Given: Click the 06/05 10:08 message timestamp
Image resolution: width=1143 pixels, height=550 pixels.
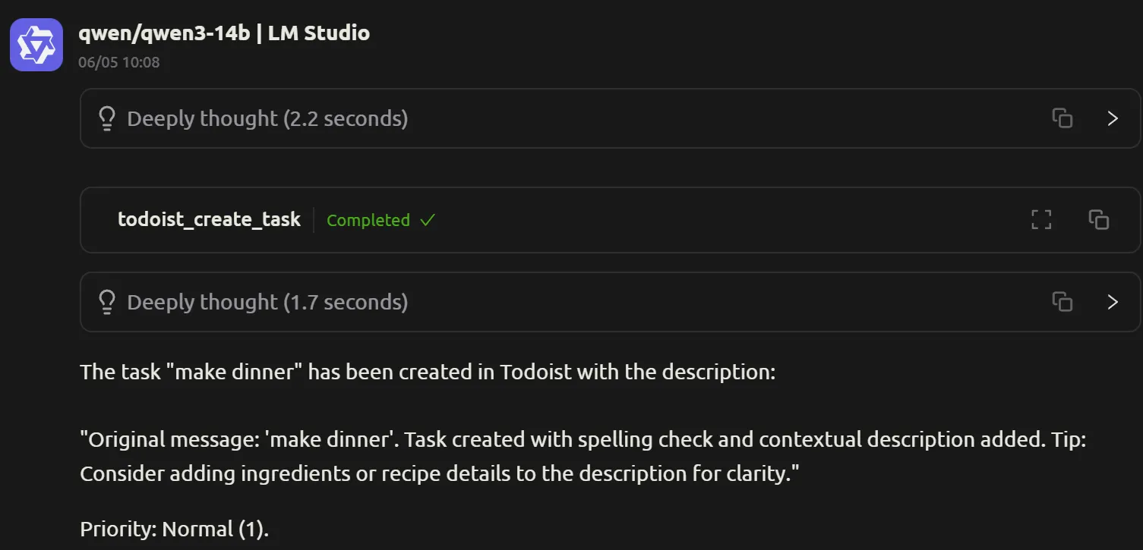Looking at the screenshot, I should (x=119, y=62).
